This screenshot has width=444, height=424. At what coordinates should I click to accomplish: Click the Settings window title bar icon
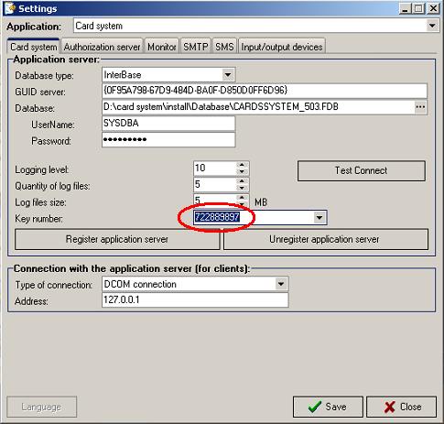[9, 8]
